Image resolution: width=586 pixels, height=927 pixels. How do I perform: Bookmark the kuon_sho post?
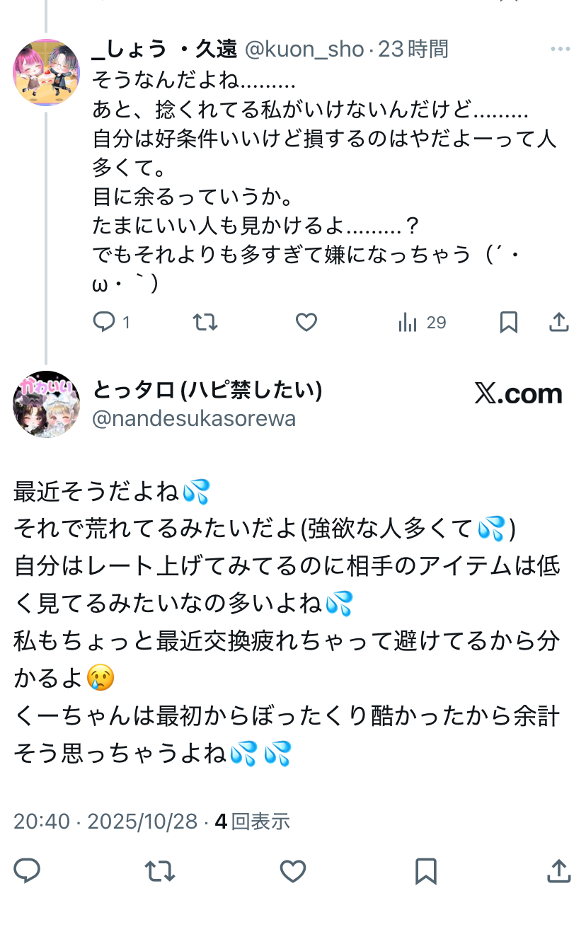508,323
